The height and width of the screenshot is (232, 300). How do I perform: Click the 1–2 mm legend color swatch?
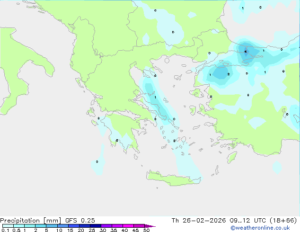[30, 226]
